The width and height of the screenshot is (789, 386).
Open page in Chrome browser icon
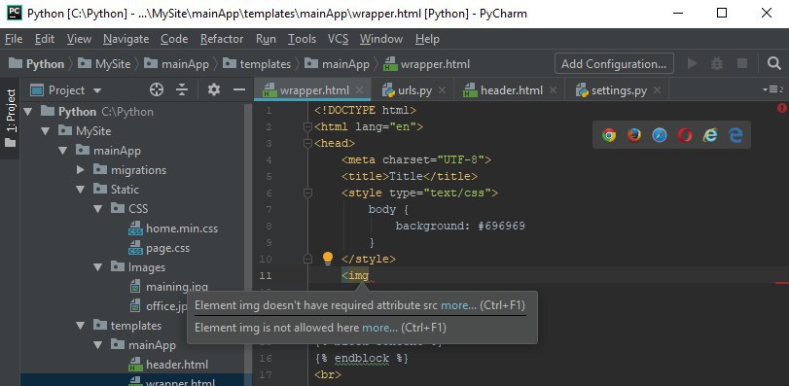pyautogui.click(x=609, y=135)
